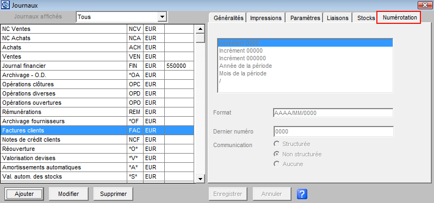Click the NCF code cell
This screenshot has width=434, height=203.
pos(135,139)
